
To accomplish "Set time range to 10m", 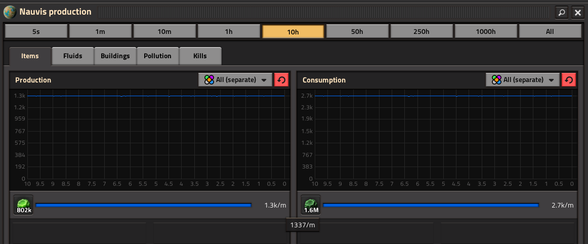I will click(164, 31).
